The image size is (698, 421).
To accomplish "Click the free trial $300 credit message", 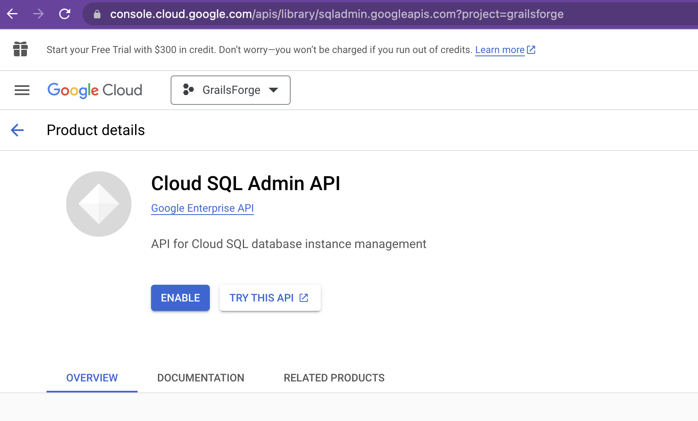I will click(x=260, y=50).
